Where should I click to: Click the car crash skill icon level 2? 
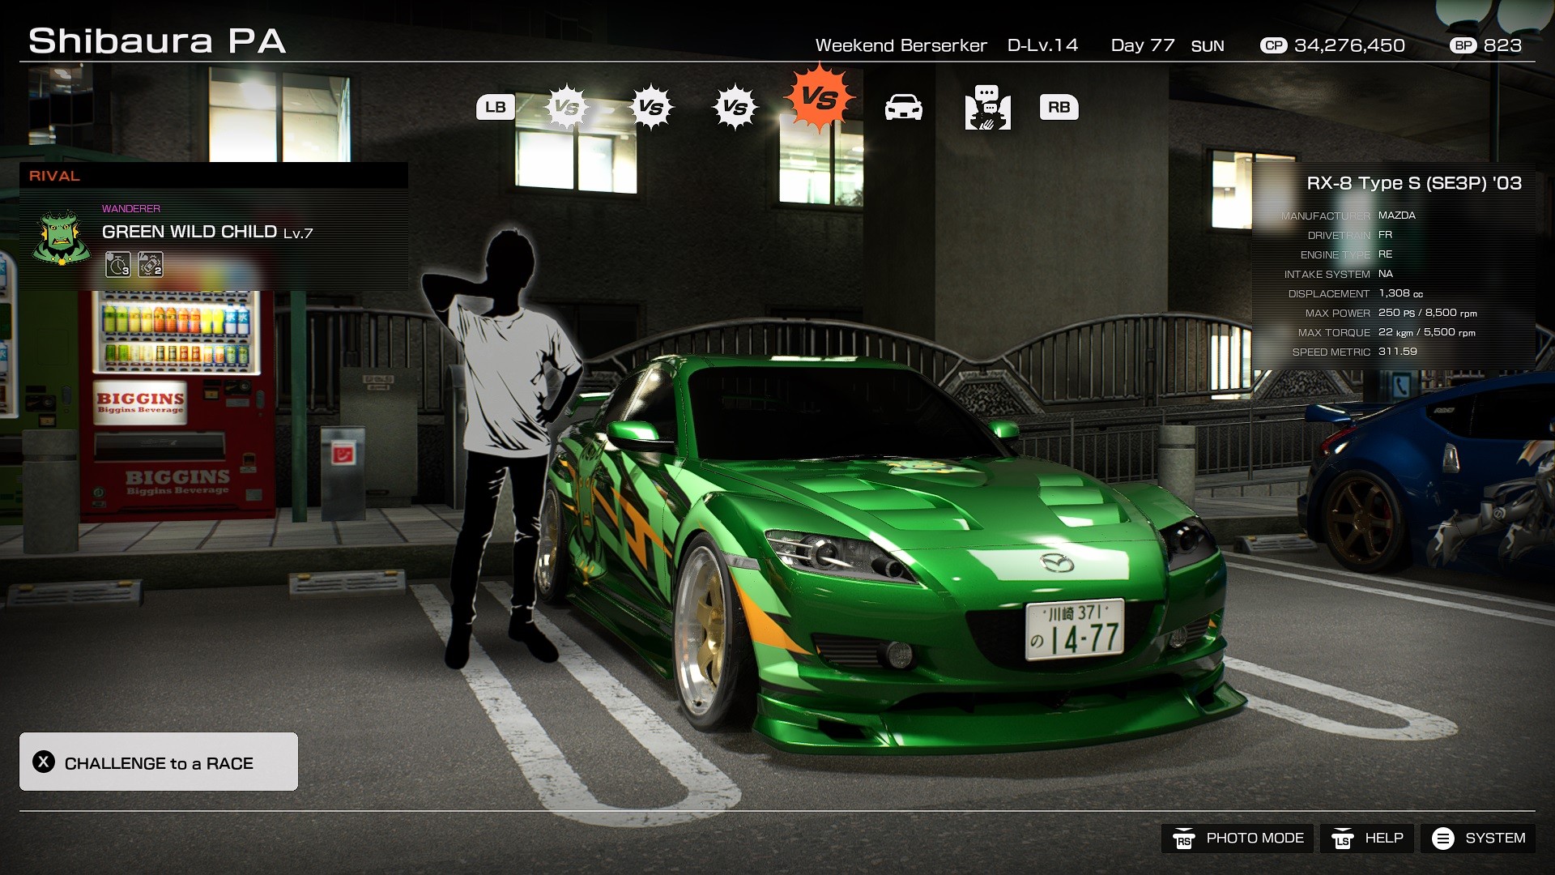151,265
